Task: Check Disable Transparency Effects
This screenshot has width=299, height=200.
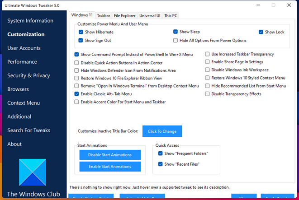Action: tap(207, 94)
